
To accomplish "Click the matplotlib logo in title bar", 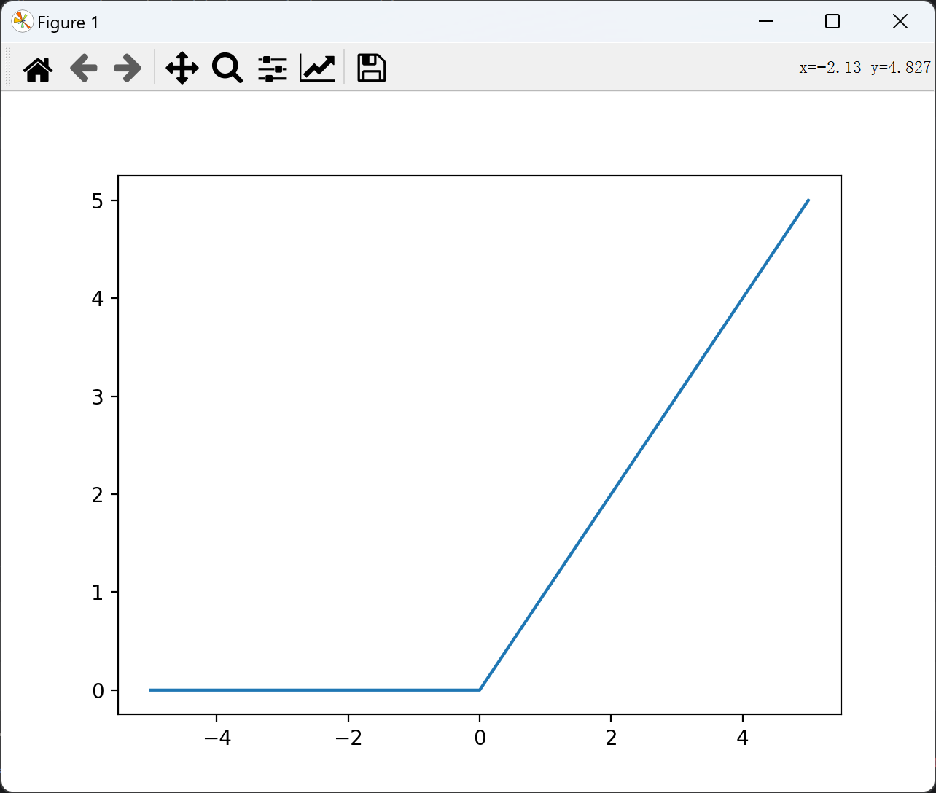I will click(22, 23).
